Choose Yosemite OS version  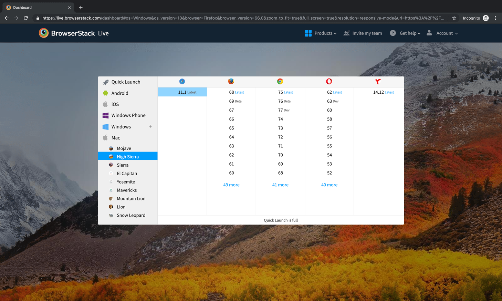tap(128, 182)
